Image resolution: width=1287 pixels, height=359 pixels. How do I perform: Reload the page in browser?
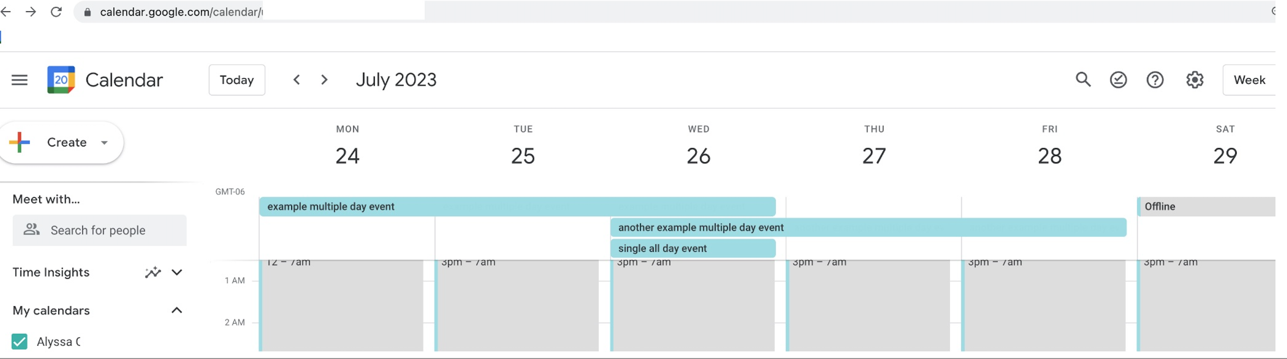tap(57, 11)
